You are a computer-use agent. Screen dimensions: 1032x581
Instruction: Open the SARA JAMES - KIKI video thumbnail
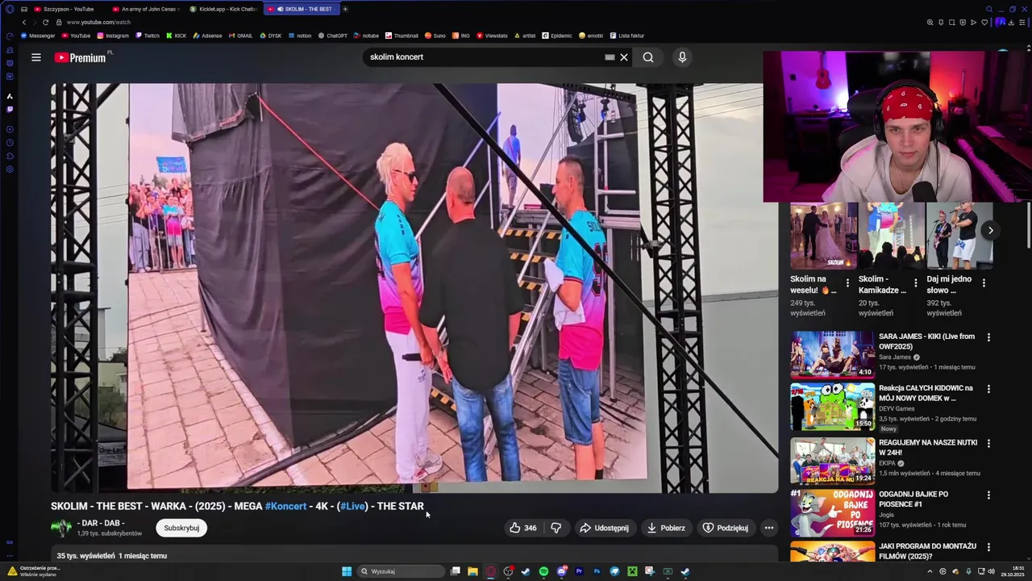(x=832, y=354)
